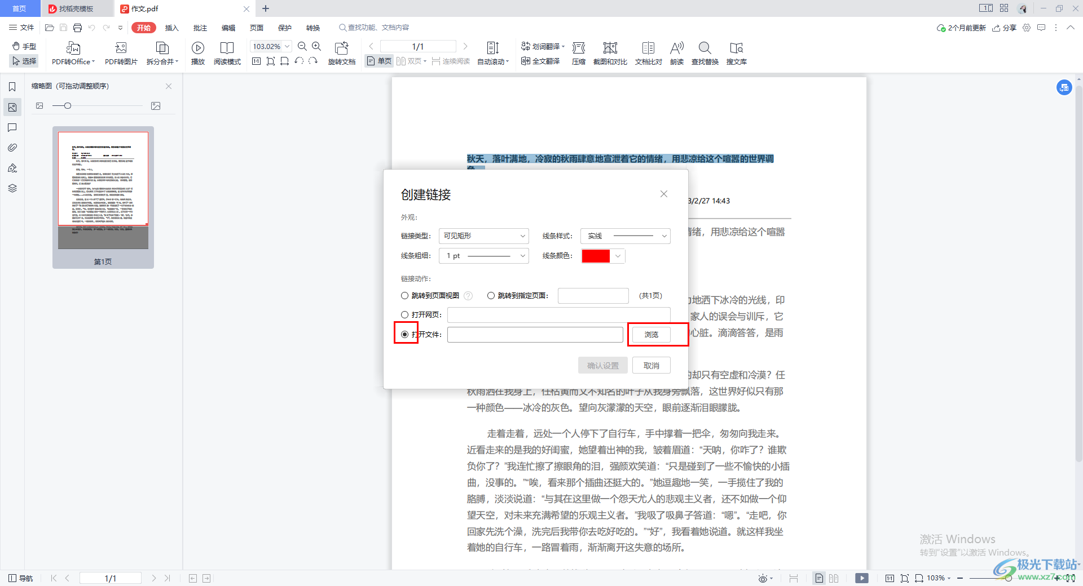
Task: Rotate the page counterclockwise
Action: tap(299, 61)
